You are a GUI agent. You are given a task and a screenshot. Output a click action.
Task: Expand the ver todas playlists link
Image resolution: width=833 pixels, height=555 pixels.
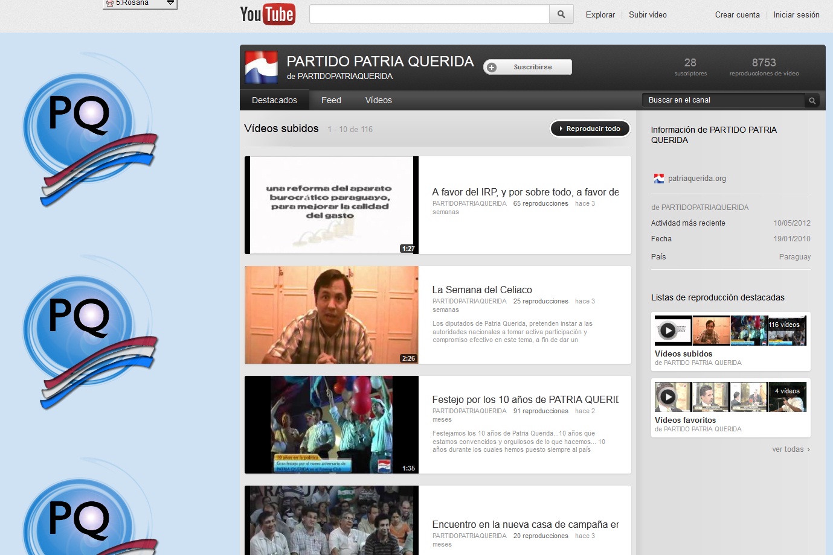coord(791,449)
